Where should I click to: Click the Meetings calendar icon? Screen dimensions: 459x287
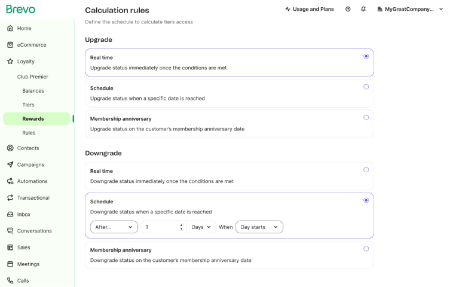click(10, 264)
